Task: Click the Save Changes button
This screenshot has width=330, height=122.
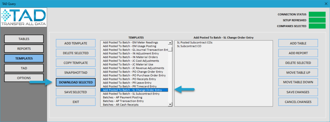Action: pyautogui.click(x=298, y=92)
